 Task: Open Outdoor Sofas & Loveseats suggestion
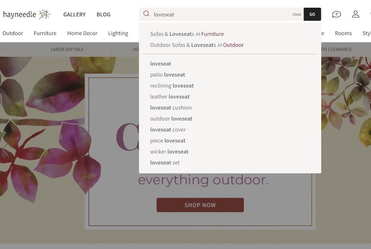click(x=196, y=45)
